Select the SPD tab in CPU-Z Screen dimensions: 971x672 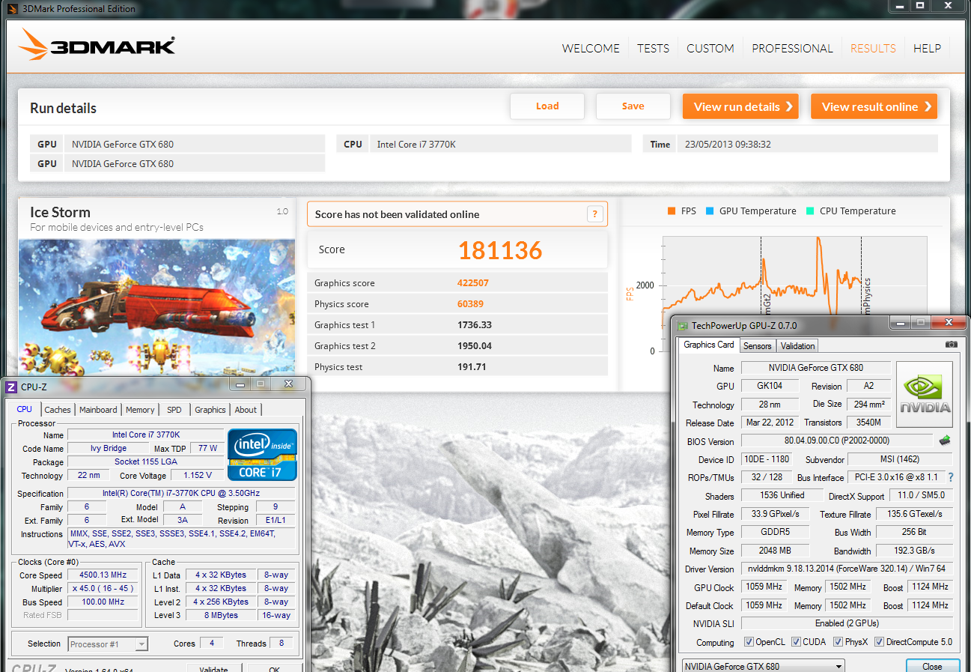[x=174, y=410]
